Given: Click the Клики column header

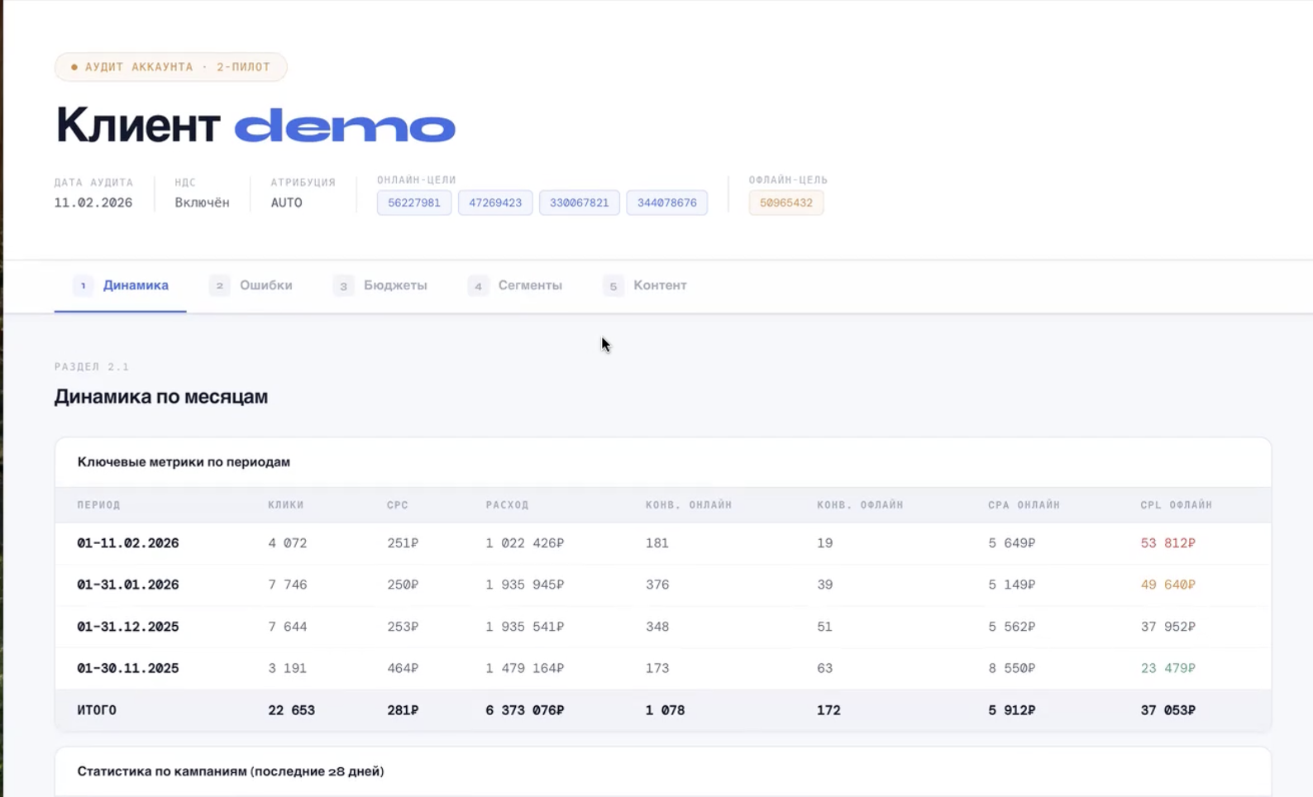Looking at the screenshot, I should tap(286, 504).
